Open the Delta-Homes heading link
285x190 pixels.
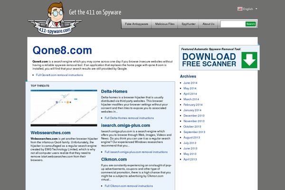tap(114, 92)
